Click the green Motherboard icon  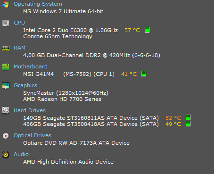pos(6,67)
